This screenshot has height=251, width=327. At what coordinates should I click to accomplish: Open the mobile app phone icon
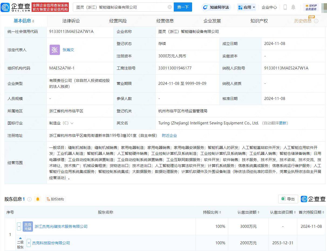(285, 7)
